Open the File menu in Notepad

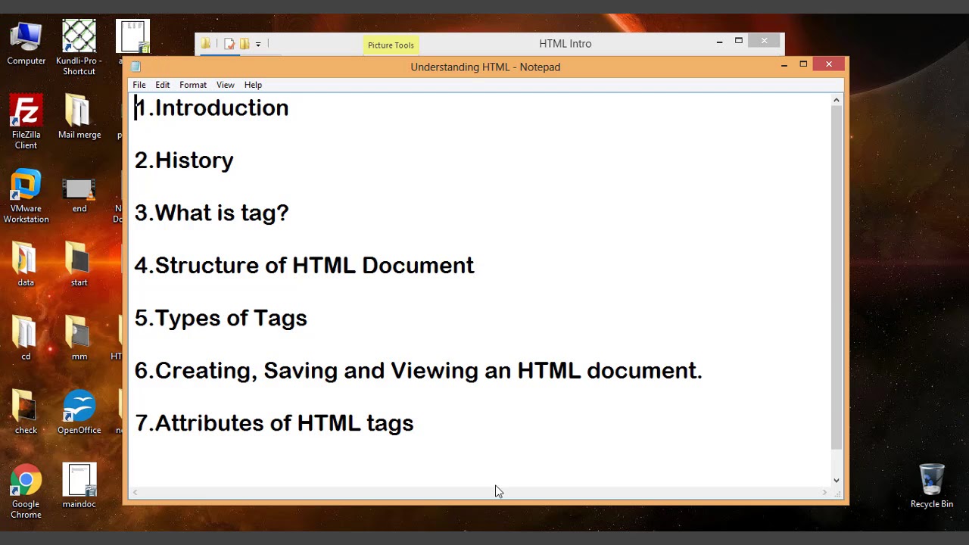coord(139,85)
